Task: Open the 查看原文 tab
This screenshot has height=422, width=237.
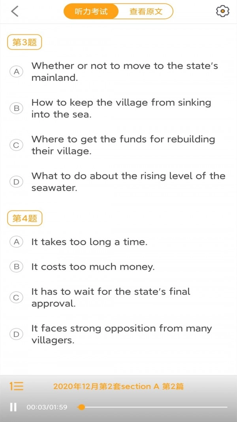Action: pos(146,11)
